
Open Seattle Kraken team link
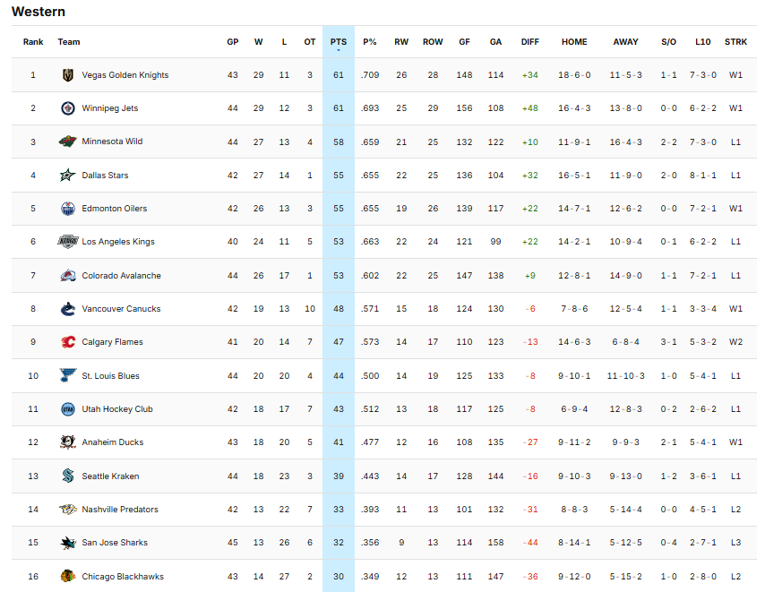[110, 476]
